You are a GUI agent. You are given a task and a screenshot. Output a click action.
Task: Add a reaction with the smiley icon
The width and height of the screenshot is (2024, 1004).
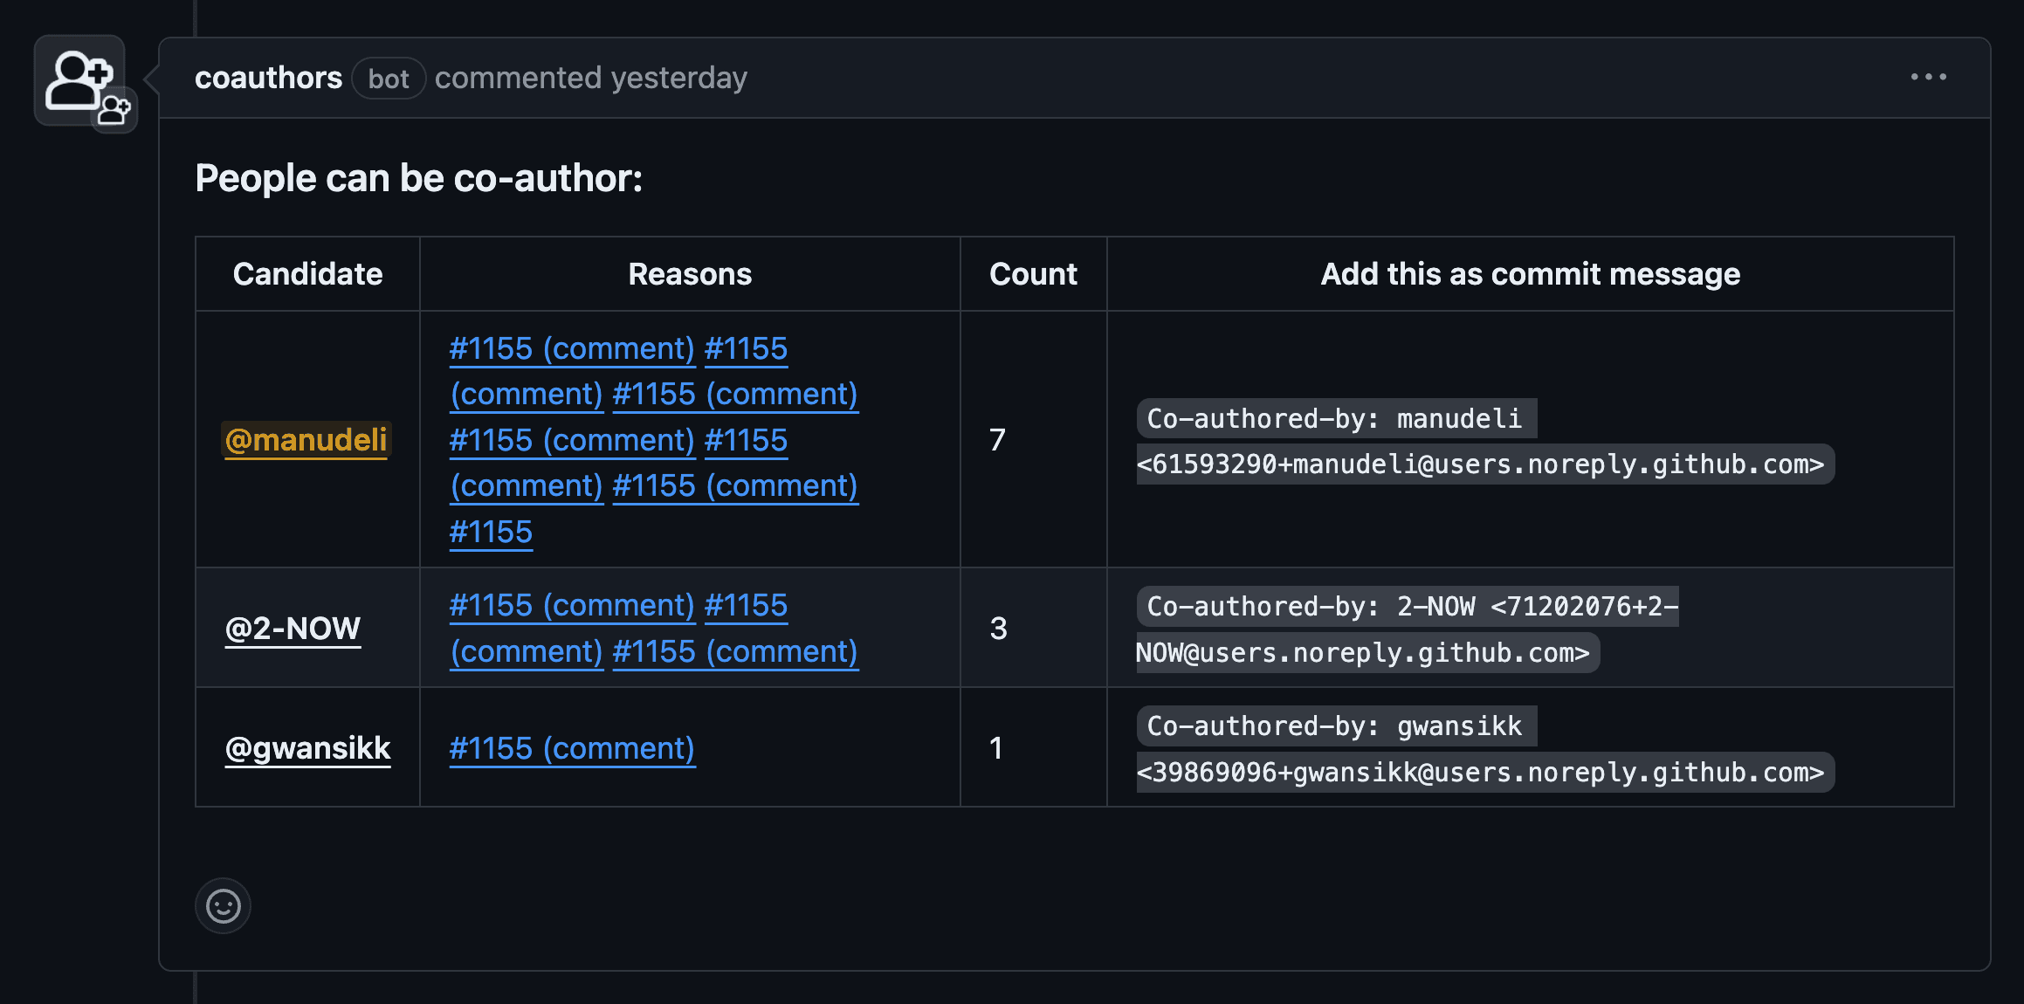[x=223, y=905]
